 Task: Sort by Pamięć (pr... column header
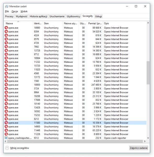[x=95, y=23]
